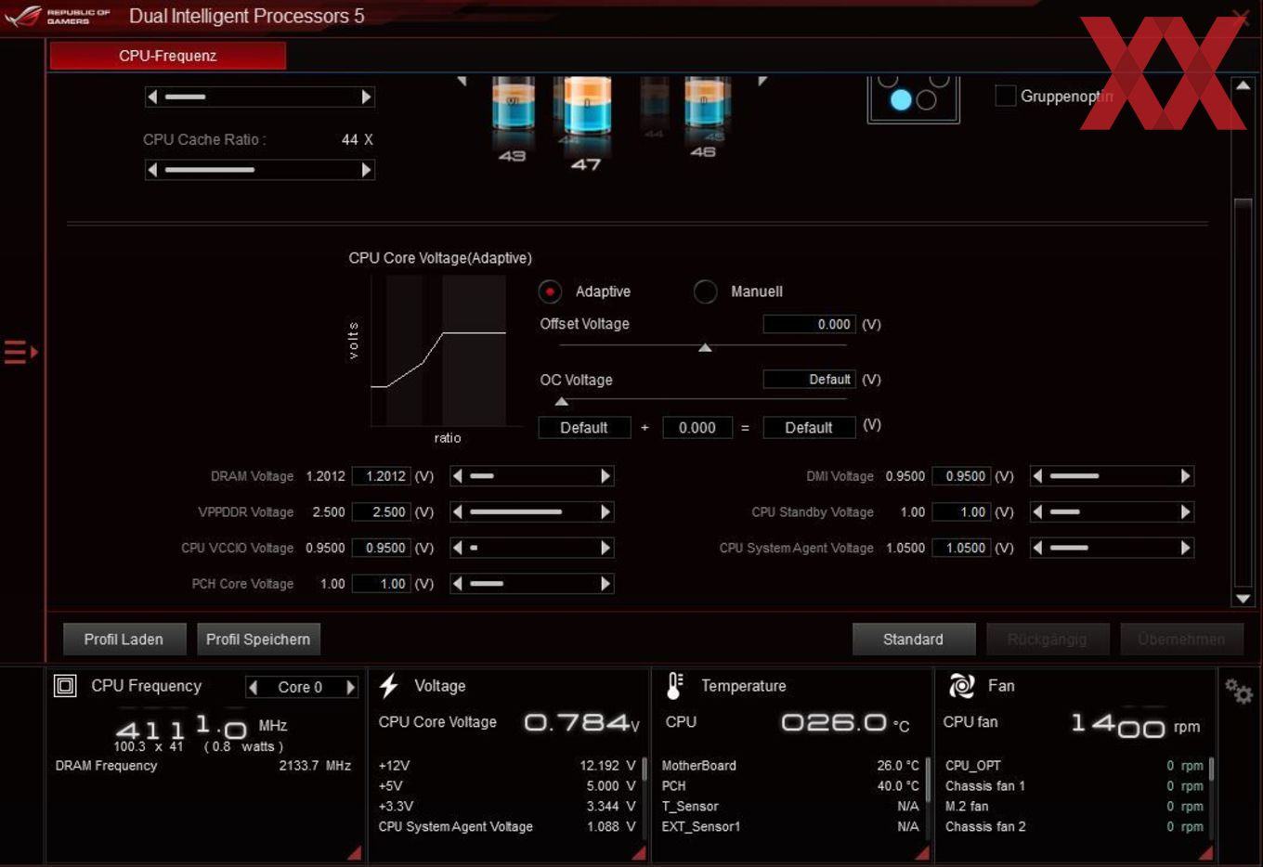The height and width of the screenshot is (867, 1263).
Task: Edit the VPPDDR Voltage input field
Action: [x=382, y=511]
